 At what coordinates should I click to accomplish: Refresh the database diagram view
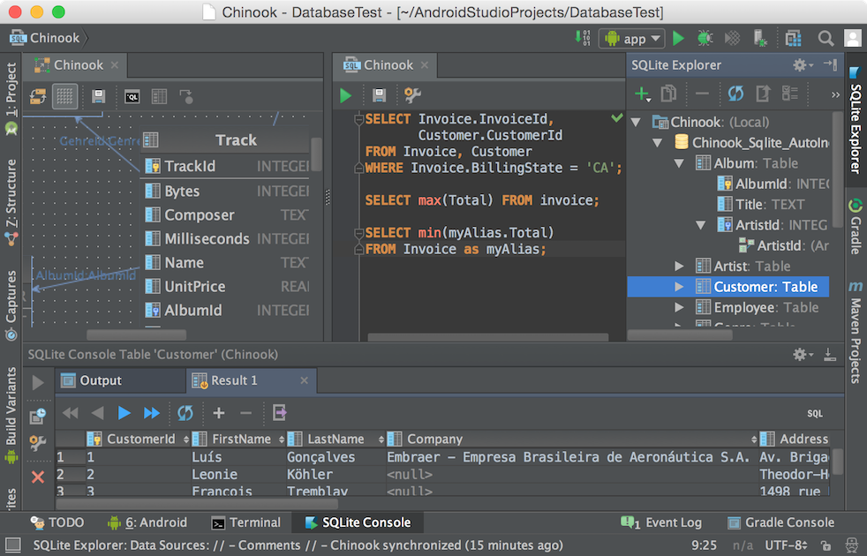pos(36,96)
